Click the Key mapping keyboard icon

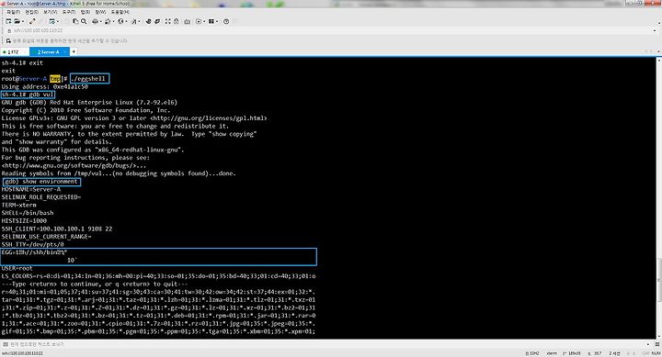click(187, 21)
